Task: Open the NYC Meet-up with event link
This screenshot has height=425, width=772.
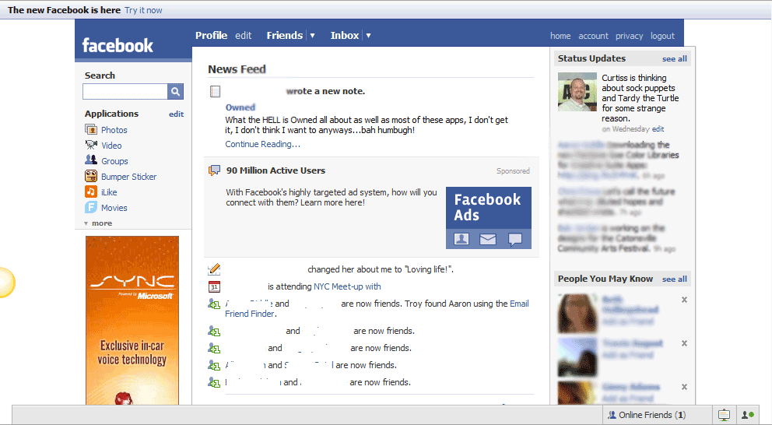Action: pos(347,286)
